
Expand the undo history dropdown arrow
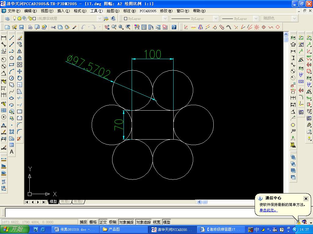(89, 27)
